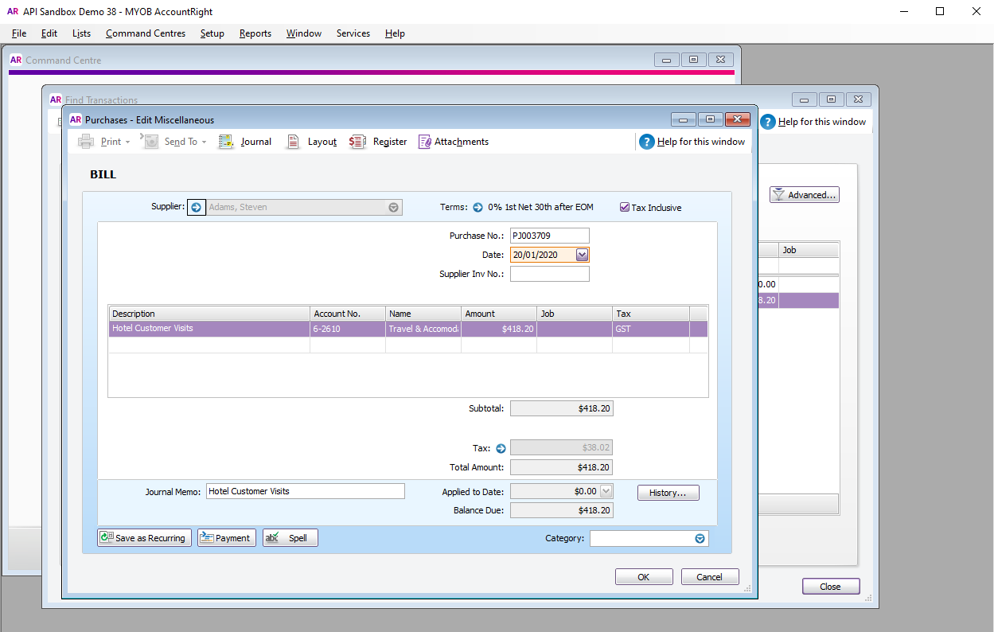Restore the Command Centre window
Screen dimensions: 994x632
point(693,60)
